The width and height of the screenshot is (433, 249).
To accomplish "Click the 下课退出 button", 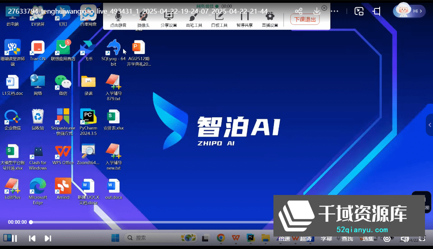I will [305, 20].
